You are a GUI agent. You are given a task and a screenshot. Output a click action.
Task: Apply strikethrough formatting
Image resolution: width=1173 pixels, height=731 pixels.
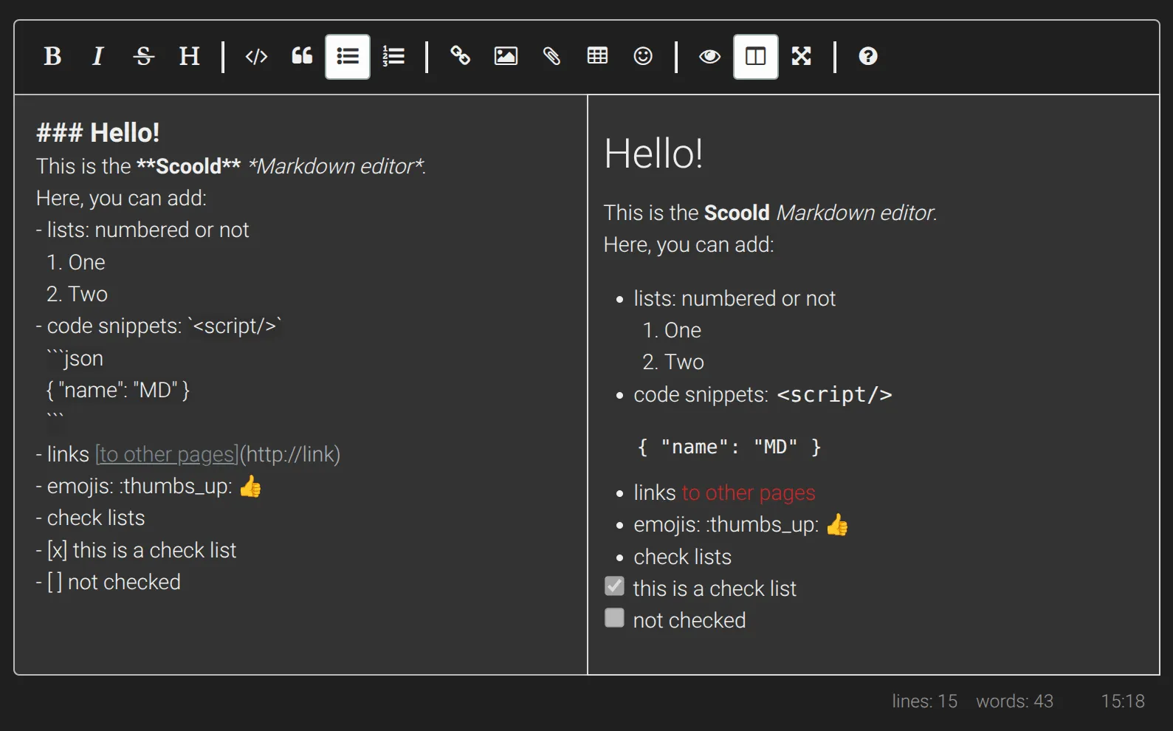pos(144,56)
